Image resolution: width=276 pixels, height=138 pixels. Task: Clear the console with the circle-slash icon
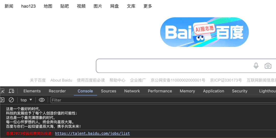coord(11,100)
